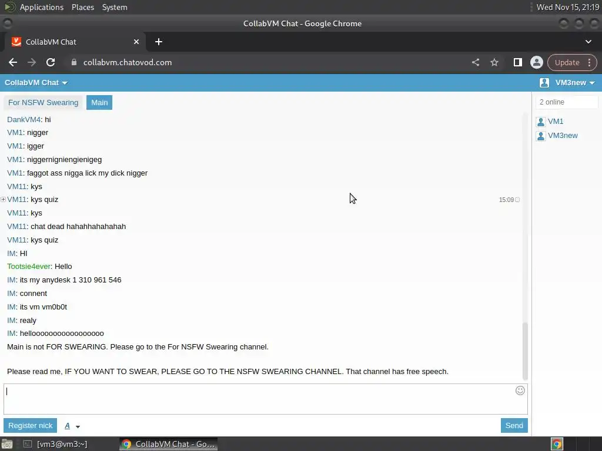Click the arrow icon left of VM11 kys quiz
The width and height of the screenshot is (602, 451).
(x=3, y=200)
